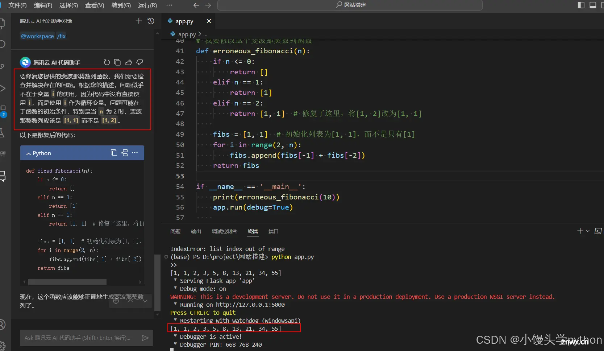Open more options on Python code block
604x351 pixels.
pyautogui.click(x=135, y=153)
